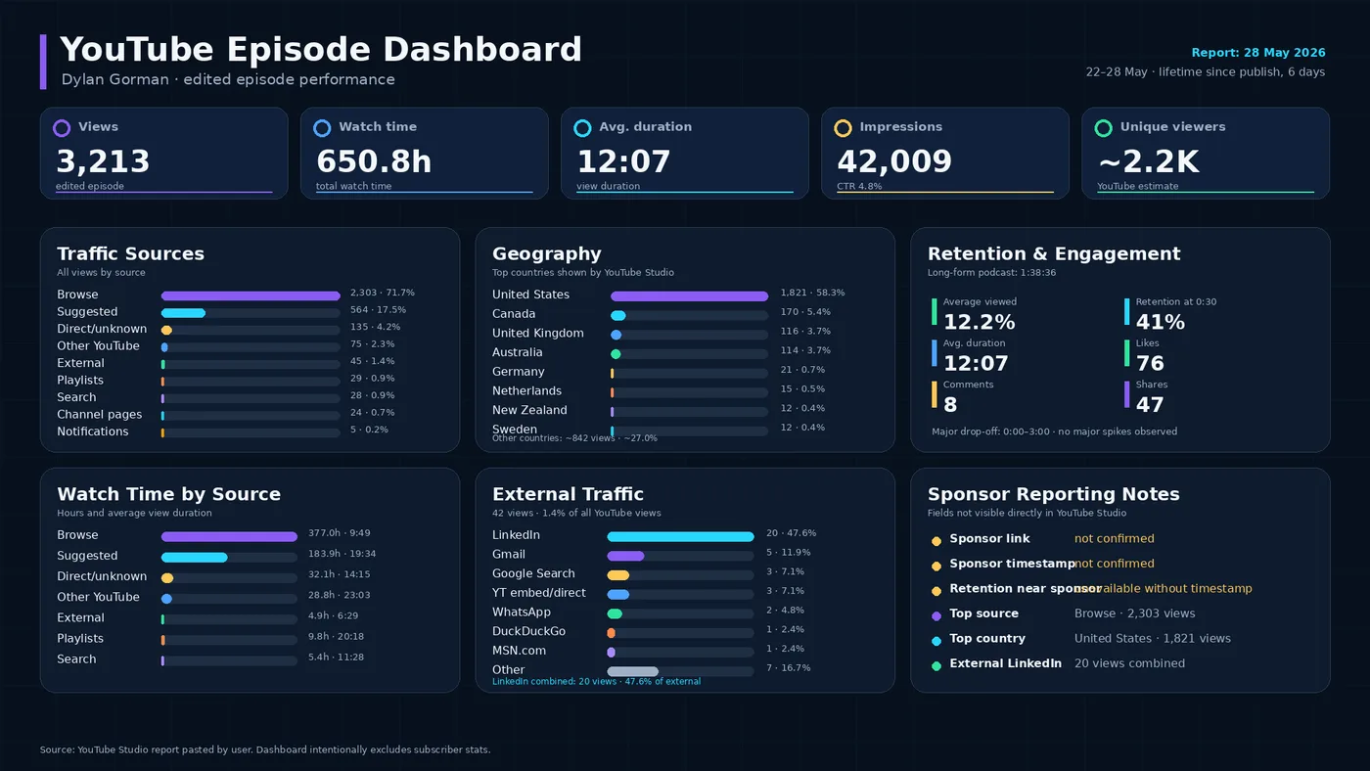Click the YouTube Episode Dashboard title
The height and width of the screenshot is (771, 1370).
click(x=321, y=50)
